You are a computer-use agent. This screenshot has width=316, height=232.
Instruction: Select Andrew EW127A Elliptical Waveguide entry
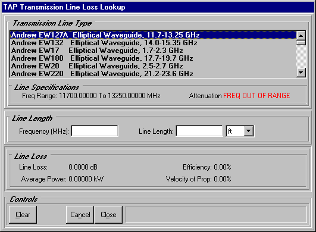tap(153, 35)
